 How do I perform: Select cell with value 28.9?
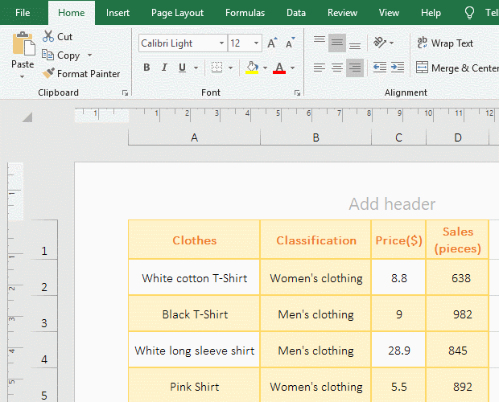coord(398,351)
